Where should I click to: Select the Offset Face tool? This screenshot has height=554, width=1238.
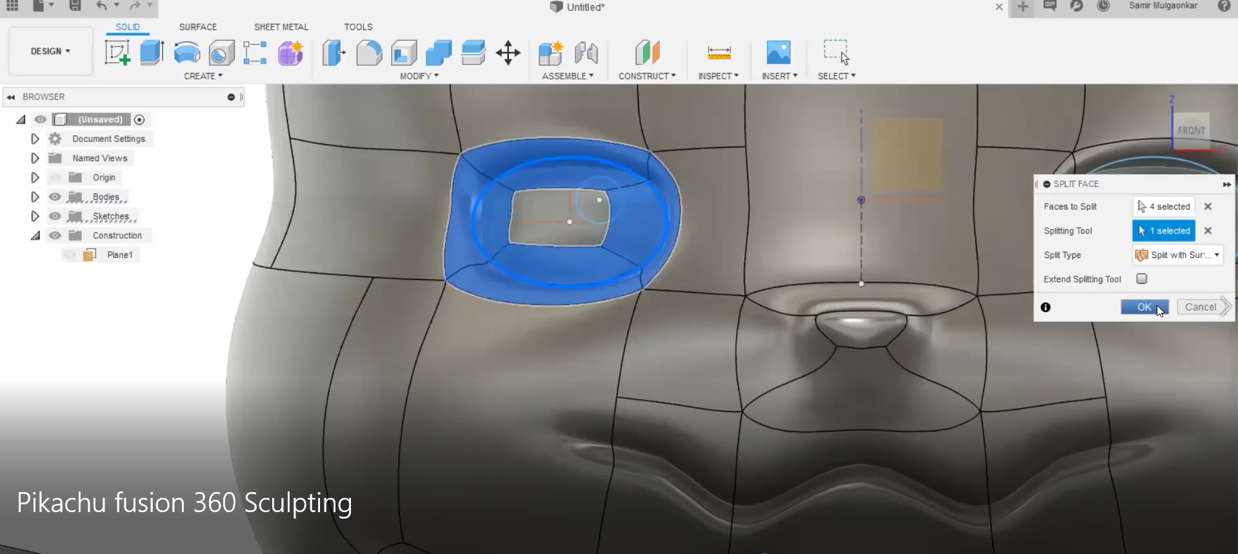474,53
